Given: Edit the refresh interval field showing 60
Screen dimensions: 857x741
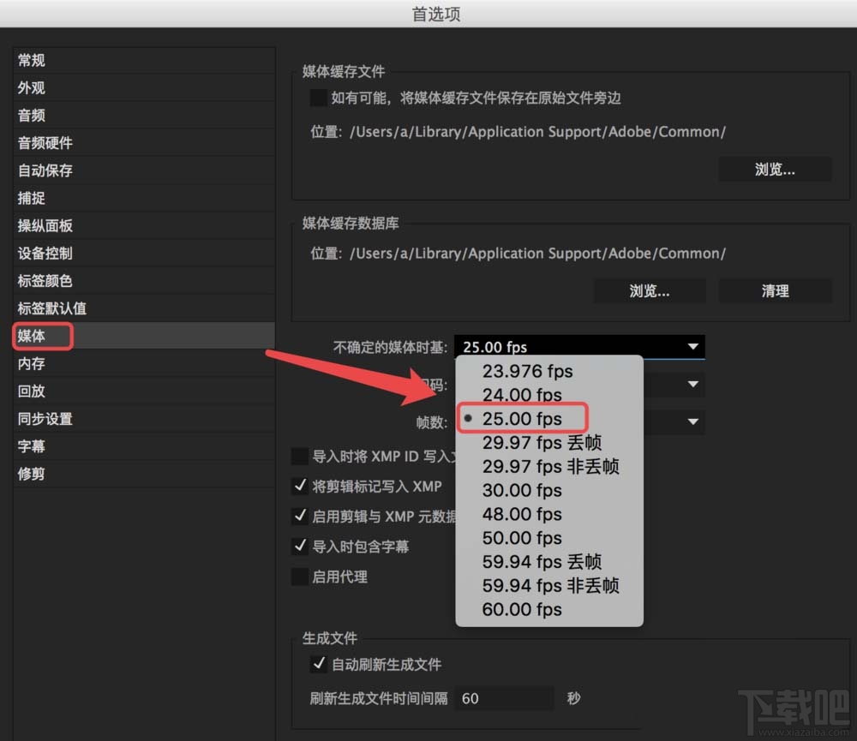Looking at the screenshot, I should coord(503,699).
